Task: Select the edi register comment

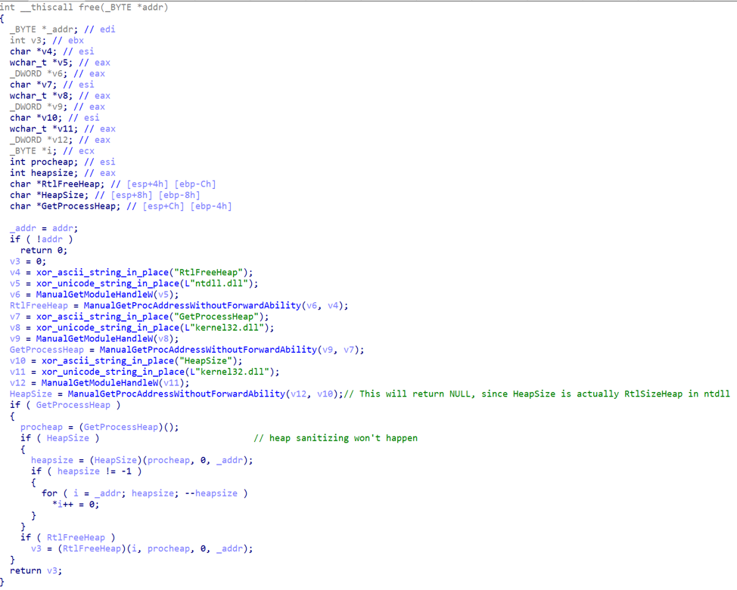Action: (x=107, y=29)
